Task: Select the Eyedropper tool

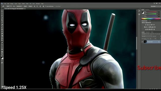Action: tap(2, 22)
